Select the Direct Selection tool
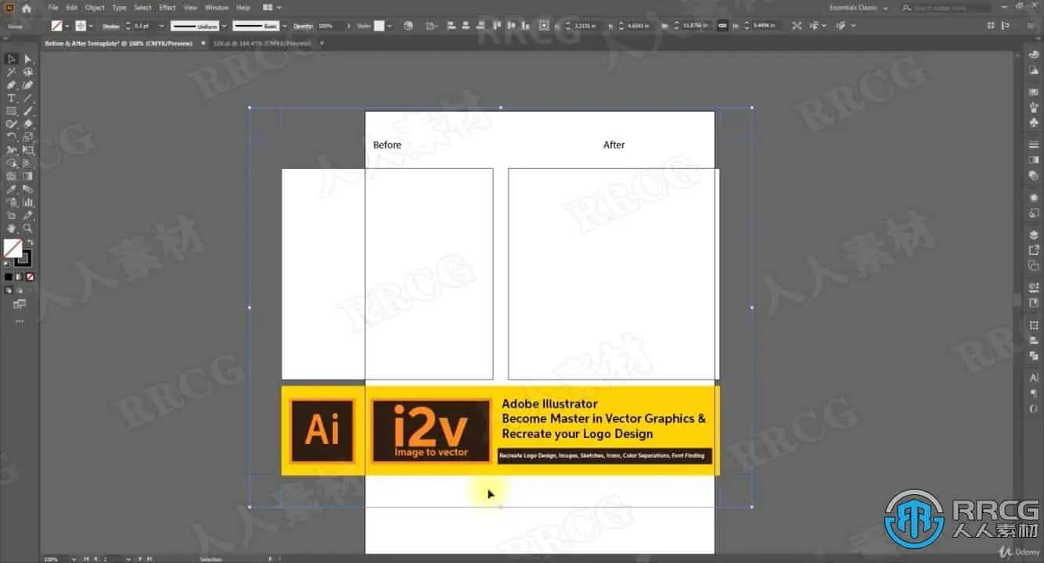 coord(27,59)
